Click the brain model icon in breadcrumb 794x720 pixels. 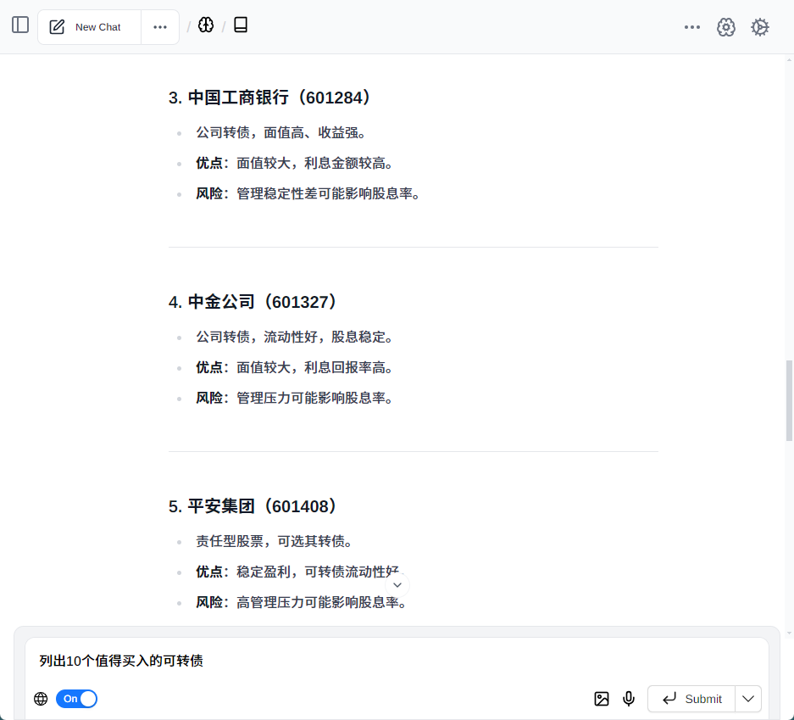pyautogui.click(x=206, y=25)
